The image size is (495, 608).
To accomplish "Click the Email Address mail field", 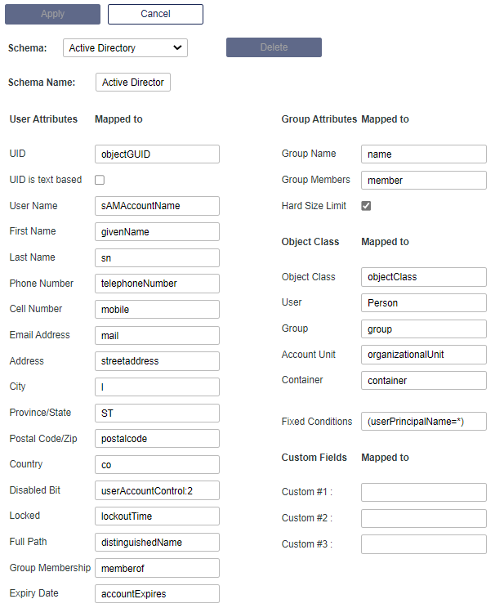I will pos(157,335).
